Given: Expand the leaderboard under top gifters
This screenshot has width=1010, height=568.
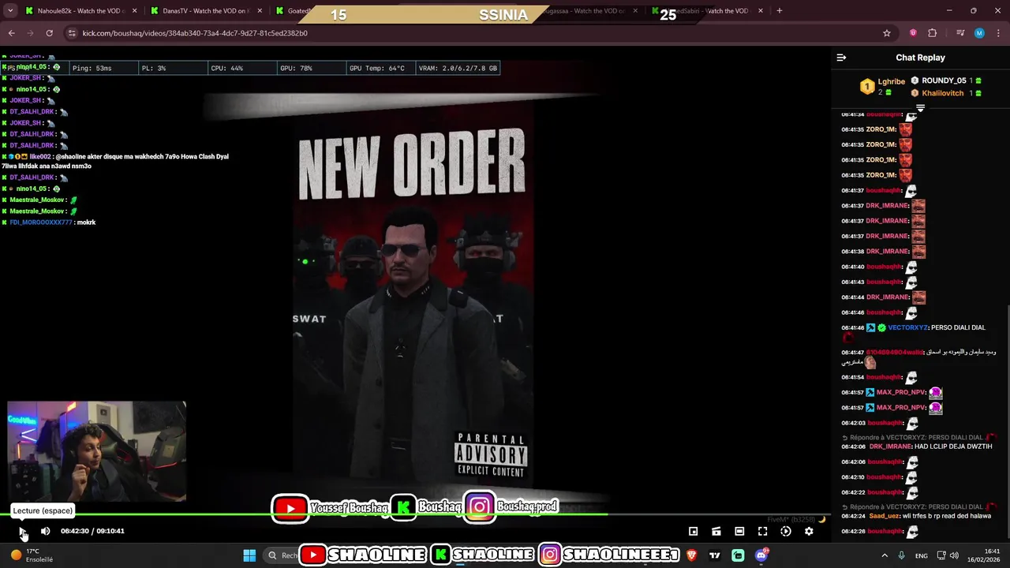Looking at the screenshot, I should pyautogui.click(x=920, y=106).
